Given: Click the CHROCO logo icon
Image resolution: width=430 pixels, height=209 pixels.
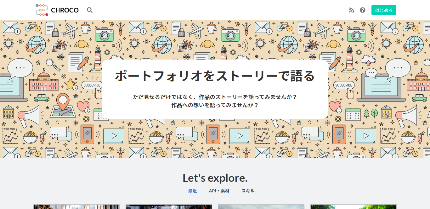Looking at the screenshot, I should (x=42, y=10).
